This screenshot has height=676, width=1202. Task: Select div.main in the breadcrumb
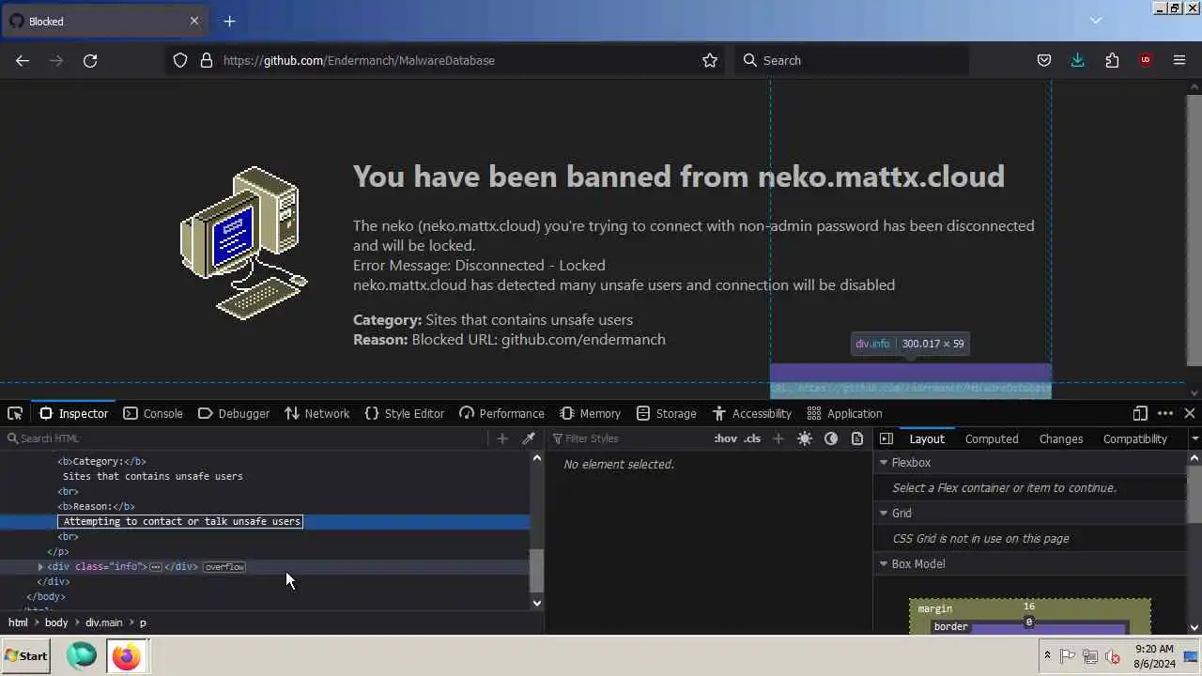(x=103, y=622)
